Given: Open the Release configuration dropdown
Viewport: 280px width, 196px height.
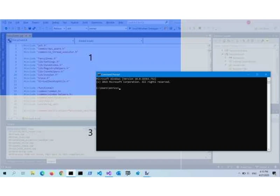Looking at the screenshot, I should (59, 28).
